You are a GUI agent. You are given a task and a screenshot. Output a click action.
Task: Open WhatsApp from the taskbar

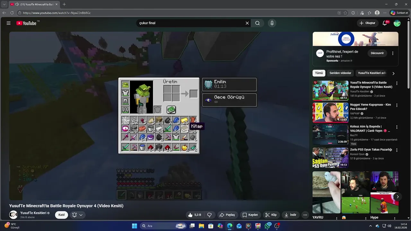click(267, 226)
